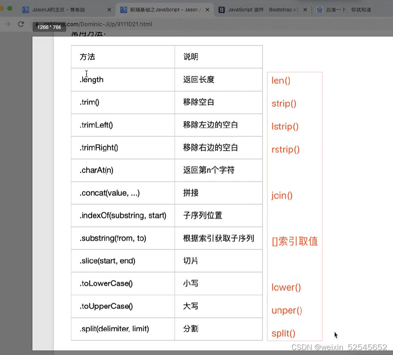The image size is (393, 355).
Task: Close the JasonJi的主页 tab with its X
Action: pyautogui.click(x=109, y=10)
